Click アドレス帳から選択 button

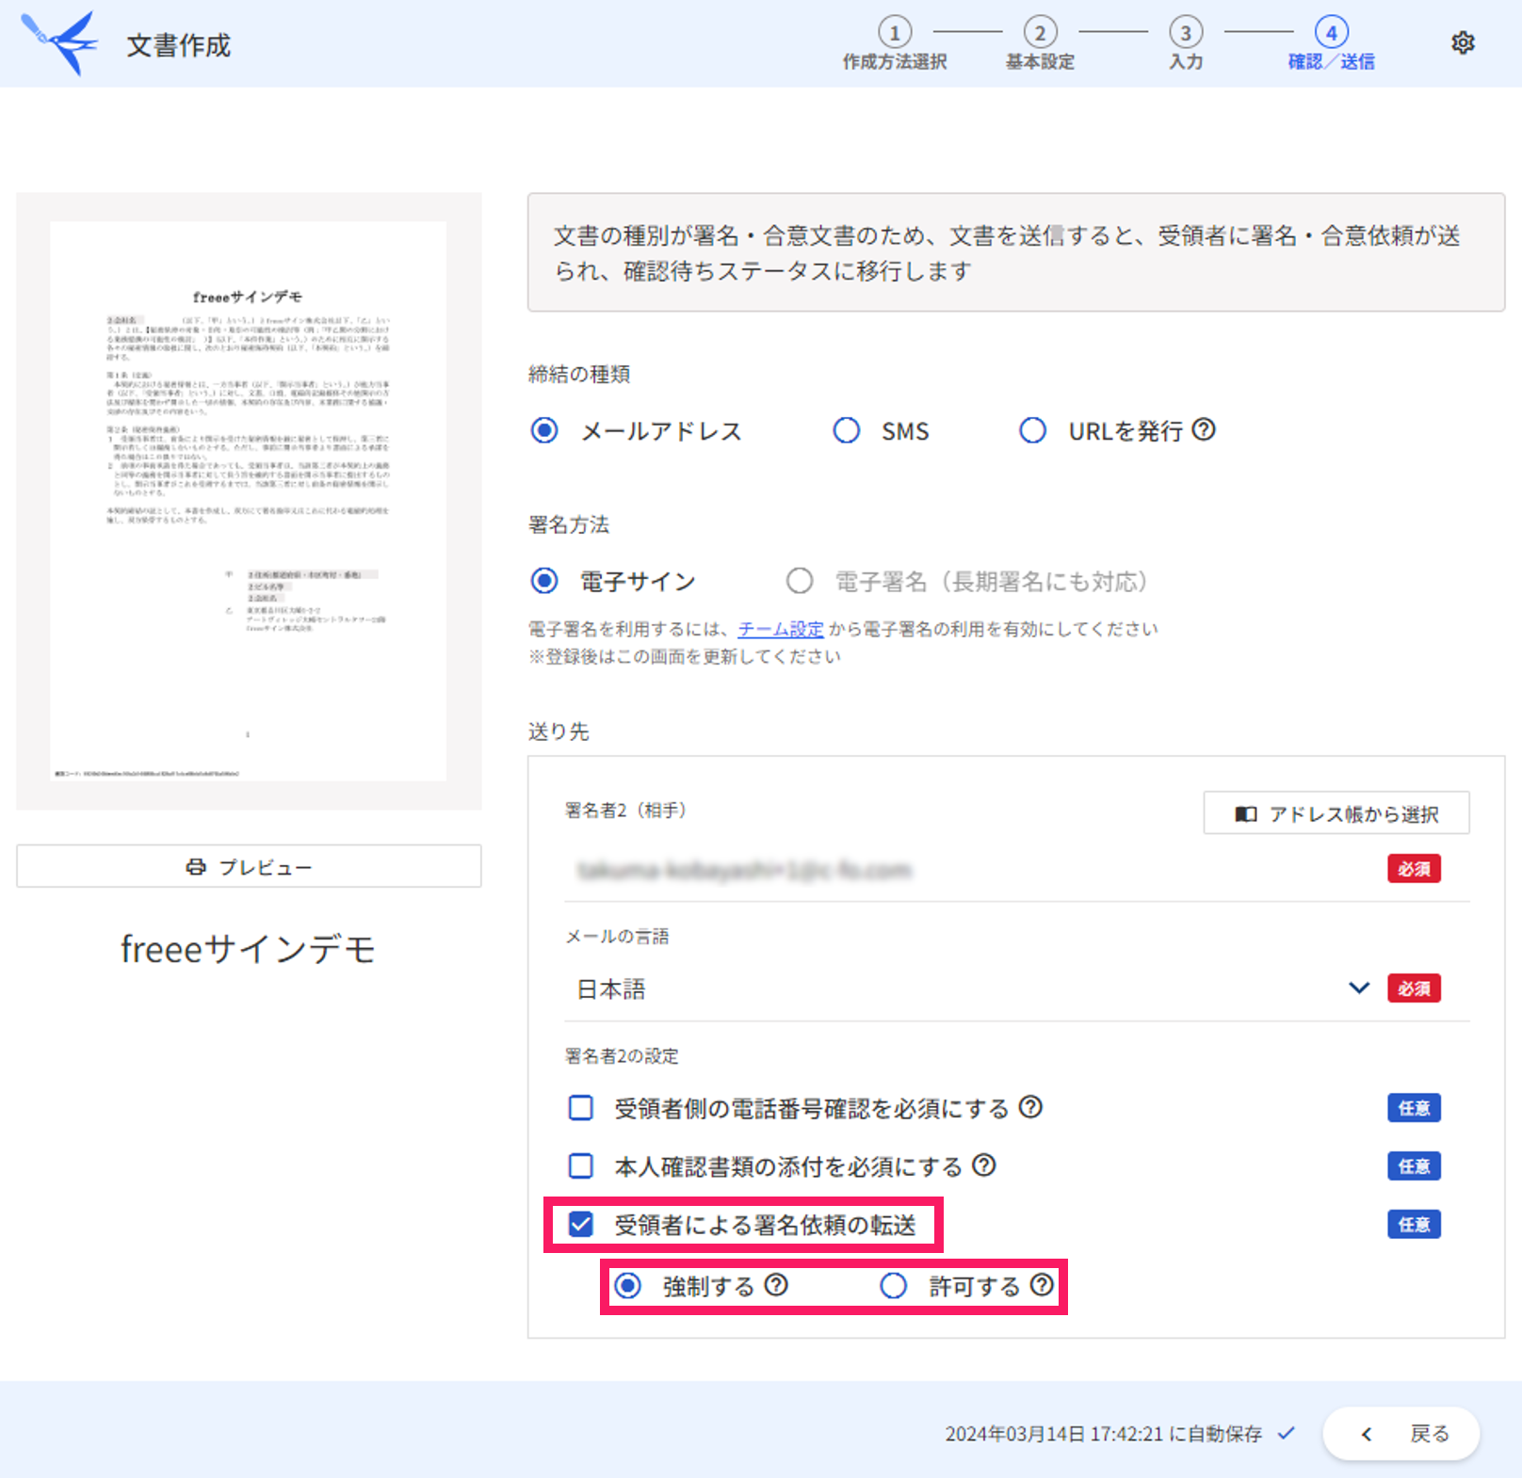1336,813
